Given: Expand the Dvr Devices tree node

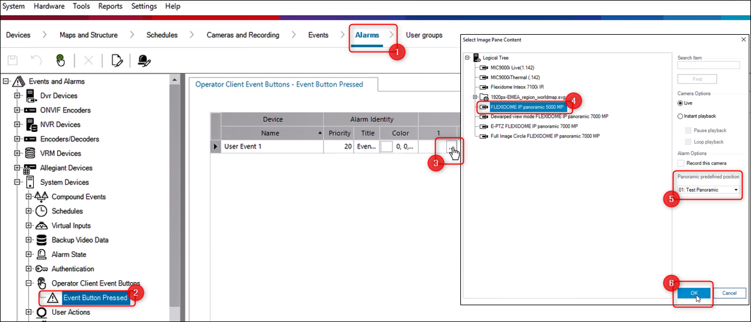Looking at the screenshot, I should (x=17, y=96).
